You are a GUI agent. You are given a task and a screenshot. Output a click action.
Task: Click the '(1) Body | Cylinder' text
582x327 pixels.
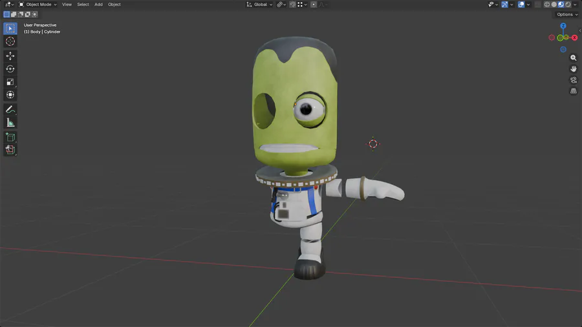click(42, 32)
